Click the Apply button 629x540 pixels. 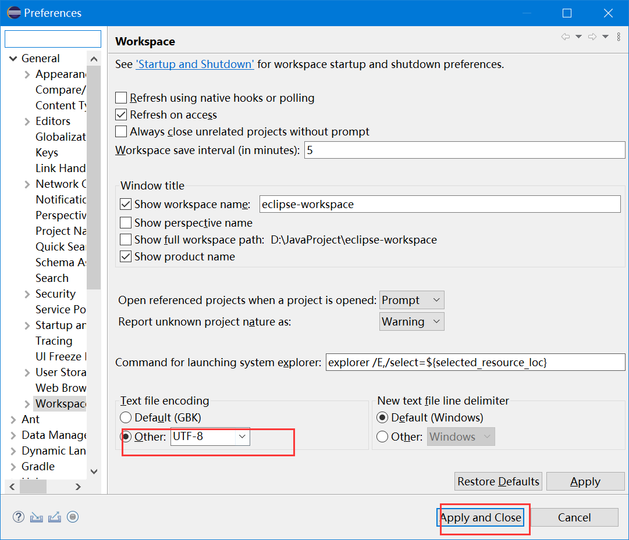coord(585,481)
